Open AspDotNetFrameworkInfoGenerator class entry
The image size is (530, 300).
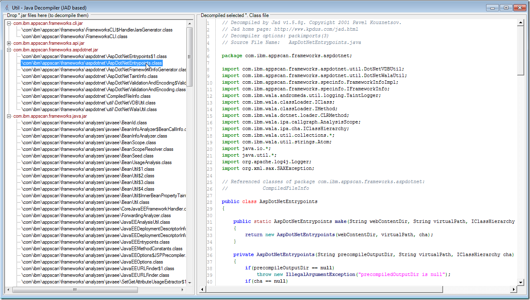[104, 70]
